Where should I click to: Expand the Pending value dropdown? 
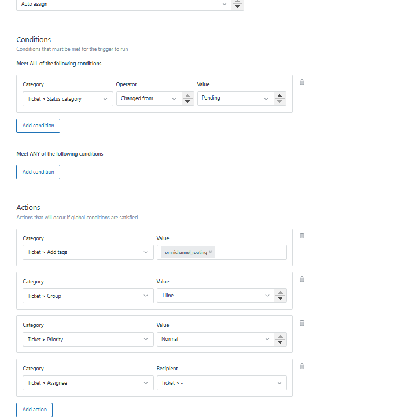[234, 98]
